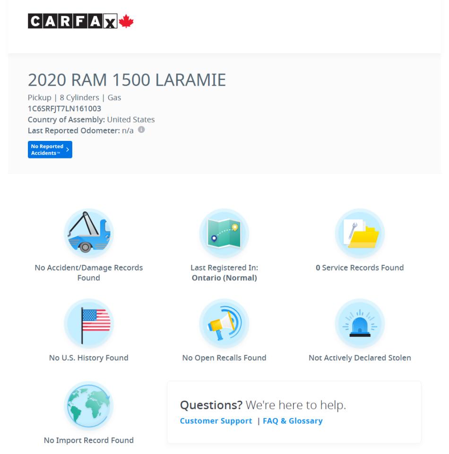
Task: Click "Last Registered In: Ontario (Normal)" text
Action: pos(224,272)
